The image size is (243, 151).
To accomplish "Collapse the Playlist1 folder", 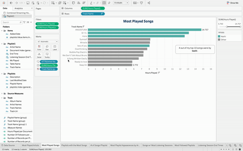I will [2, 44].
